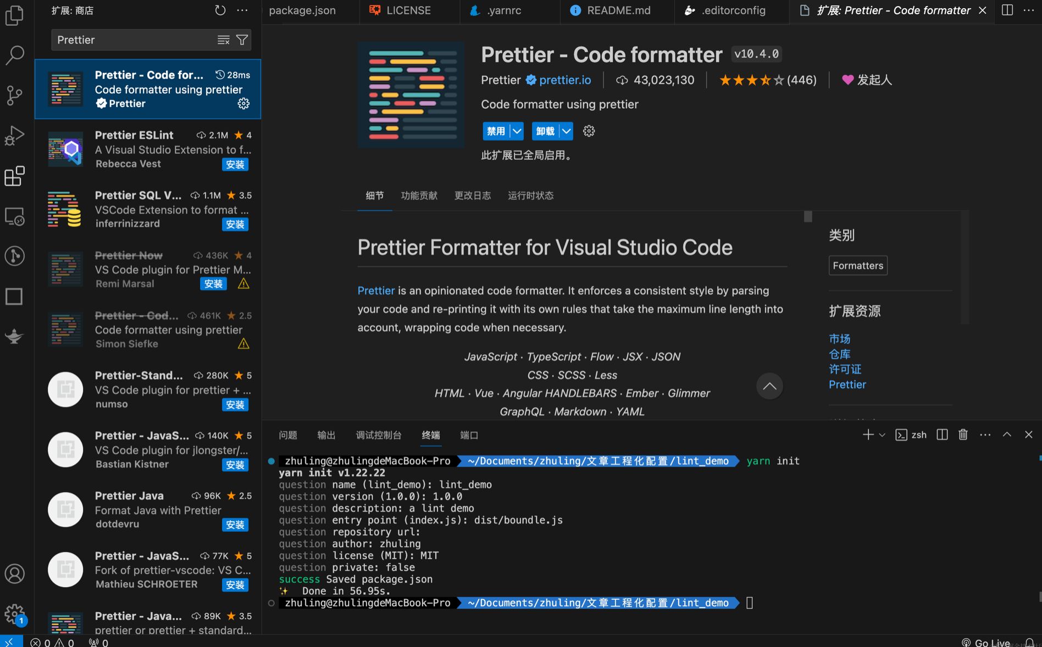Switch to .editorconfig editor tab
Screen dimensions: 1042x647
pos(733,10)
